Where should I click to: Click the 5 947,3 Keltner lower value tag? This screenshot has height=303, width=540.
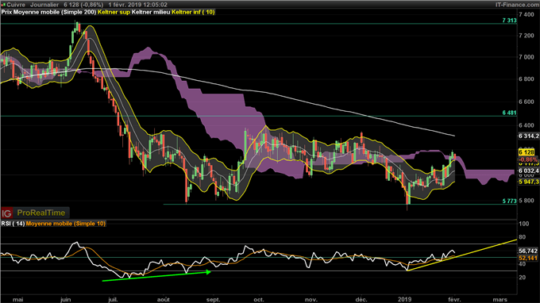click(529, 182)
